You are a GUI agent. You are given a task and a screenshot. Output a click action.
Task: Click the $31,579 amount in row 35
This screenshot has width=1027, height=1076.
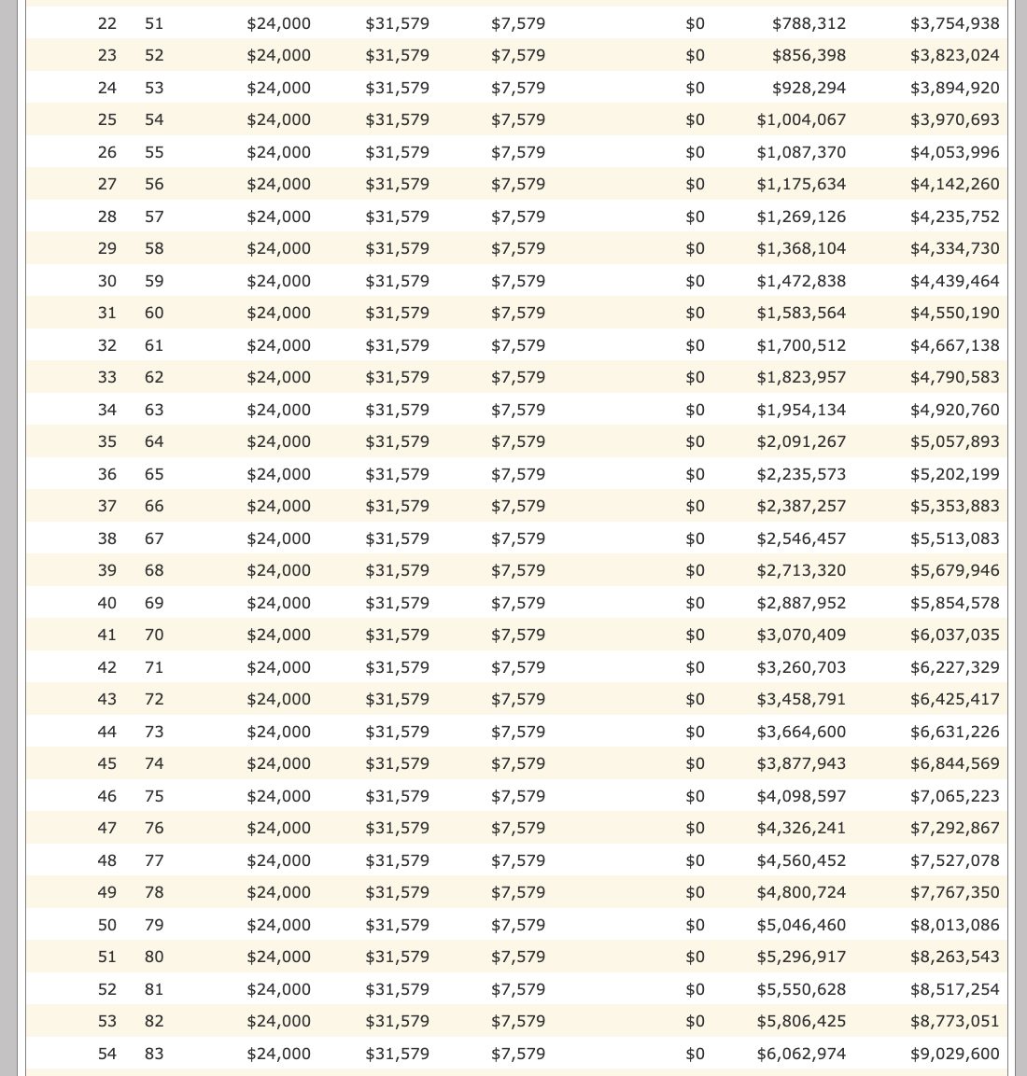(x=398, y=442)
